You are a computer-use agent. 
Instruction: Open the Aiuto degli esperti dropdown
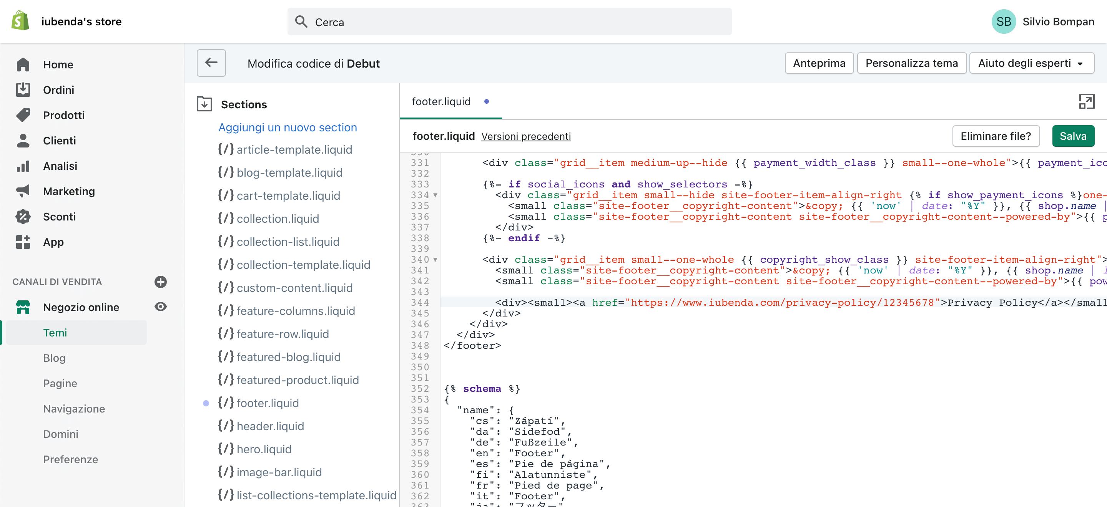coord(1031,63)
